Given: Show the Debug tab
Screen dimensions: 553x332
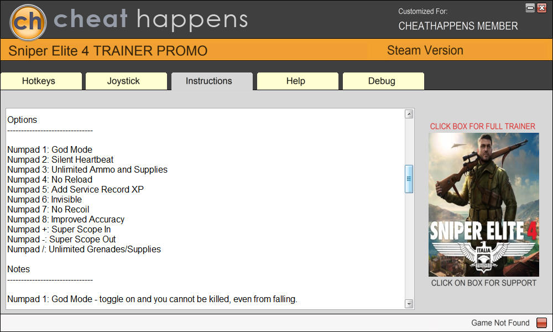Looking at the screenshot, I should pos(382,81).
